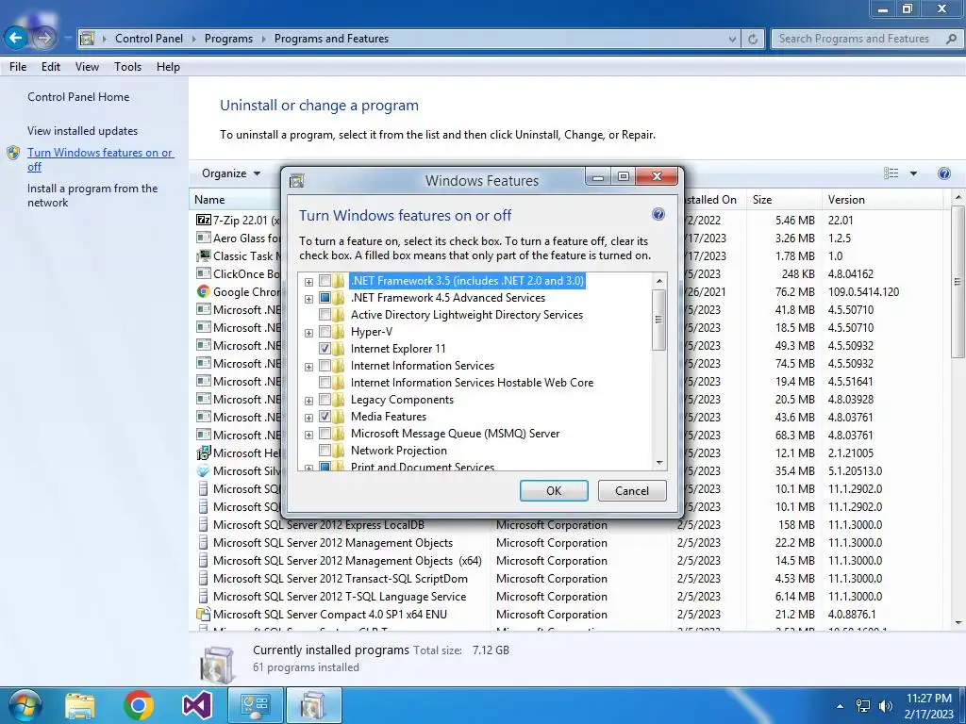Open the Edit menu
Screen dimensions: 966x724
(x=51, y=67)
